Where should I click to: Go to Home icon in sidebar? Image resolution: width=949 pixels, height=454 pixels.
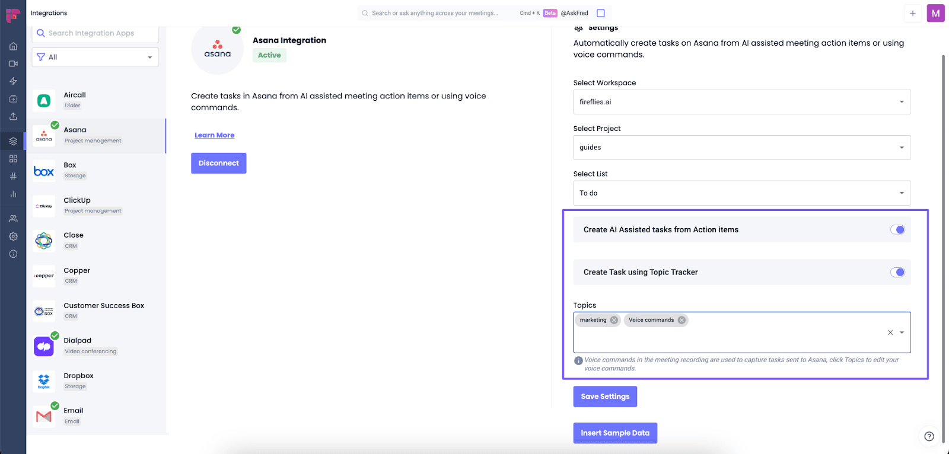(x=13, y=46)
